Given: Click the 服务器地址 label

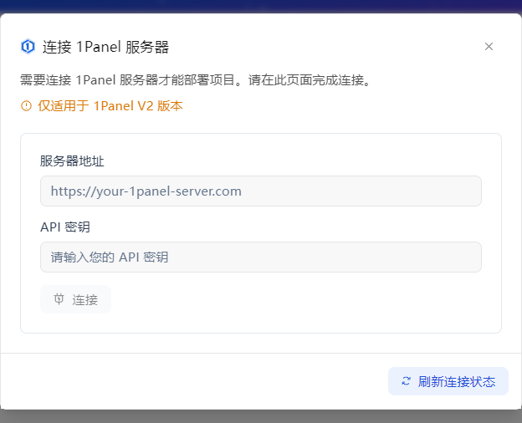Looking at the screenshot, I should [x=72, y=161].
